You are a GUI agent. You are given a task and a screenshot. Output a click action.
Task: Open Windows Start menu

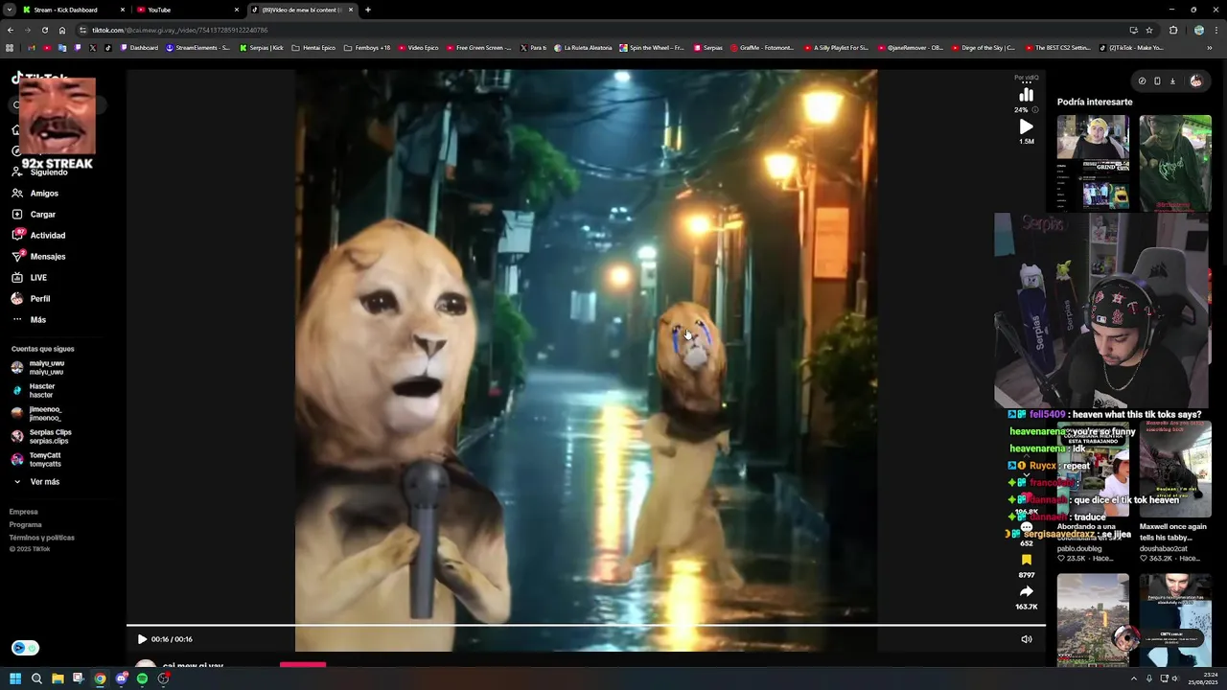15,678
